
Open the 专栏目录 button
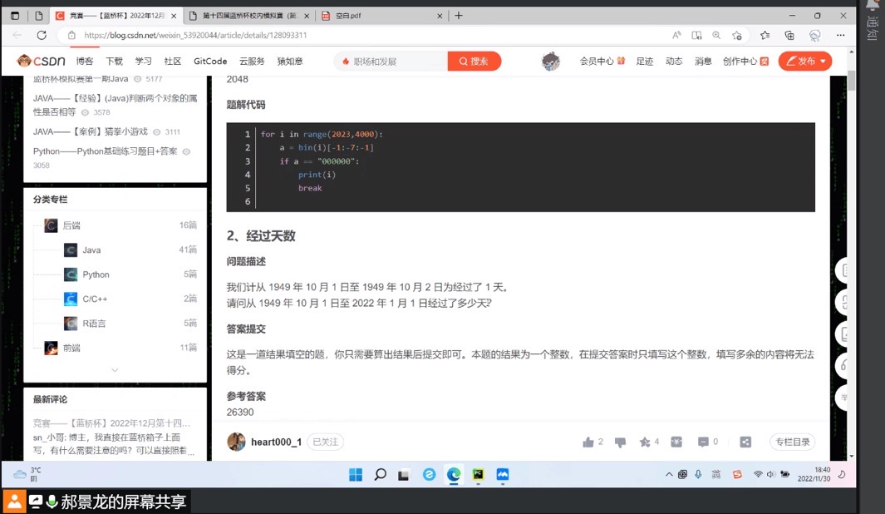[792, 442]
